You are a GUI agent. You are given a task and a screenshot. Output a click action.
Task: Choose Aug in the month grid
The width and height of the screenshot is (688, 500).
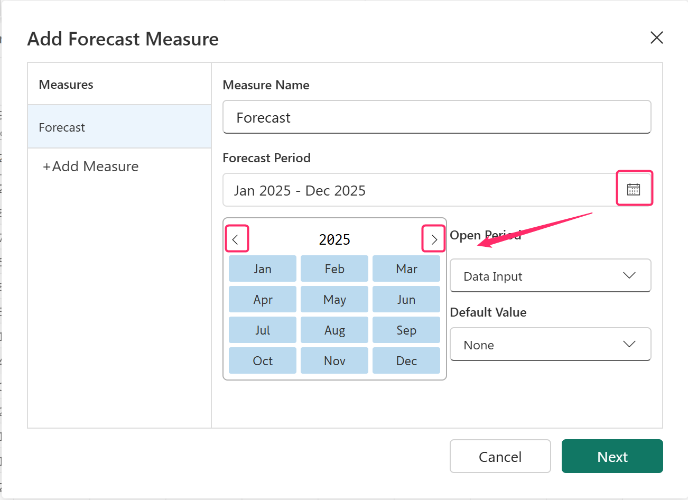[x=334, y=330]
